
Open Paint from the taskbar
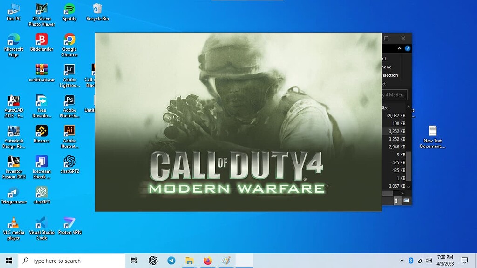226,261
